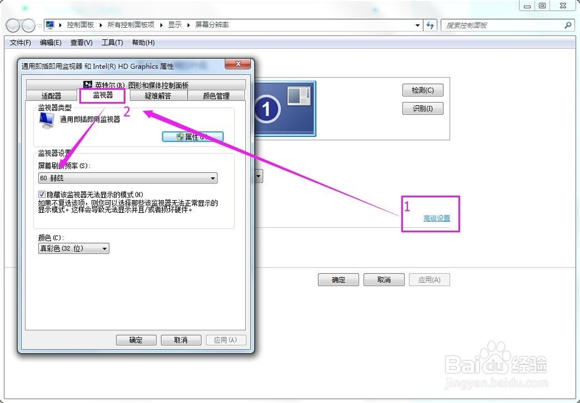Click the 属性 button in monitor type
Viewport: 580px width, 403px height.
coord(193,137)
